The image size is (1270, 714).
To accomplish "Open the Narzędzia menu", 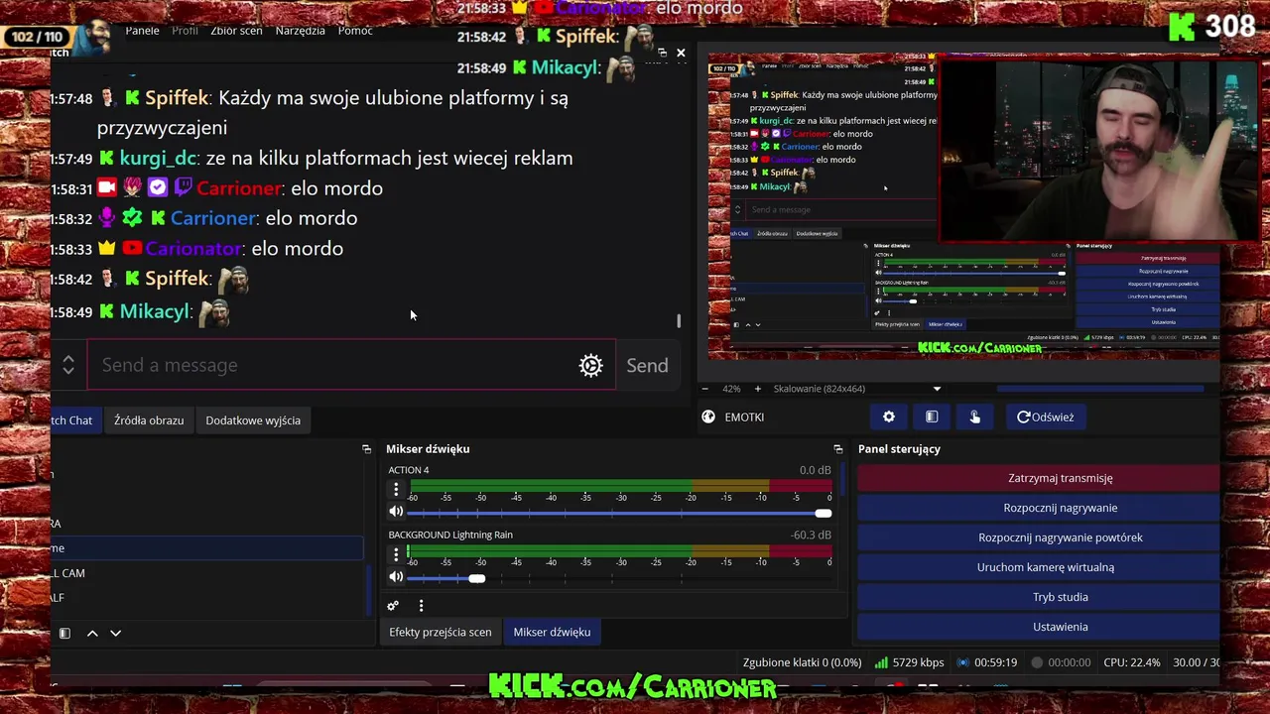I will click(300, 31).
